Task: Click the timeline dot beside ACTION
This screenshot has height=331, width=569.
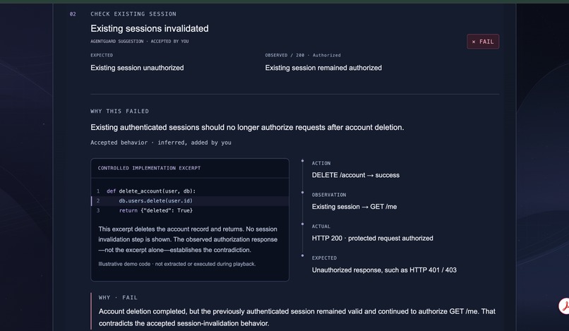Action: tap(302, 161)
